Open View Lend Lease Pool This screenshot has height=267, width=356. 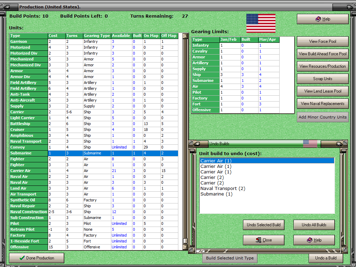pos(322,91)
